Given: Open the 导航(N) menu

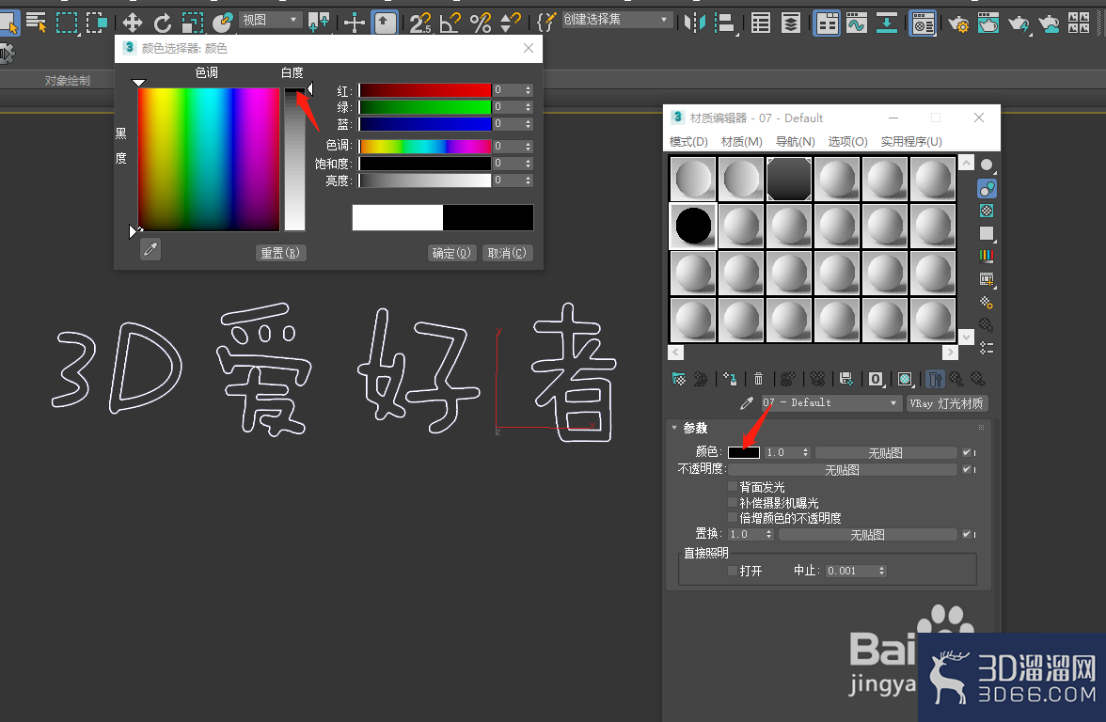Looking at the screenshot, I should (796, 142).
